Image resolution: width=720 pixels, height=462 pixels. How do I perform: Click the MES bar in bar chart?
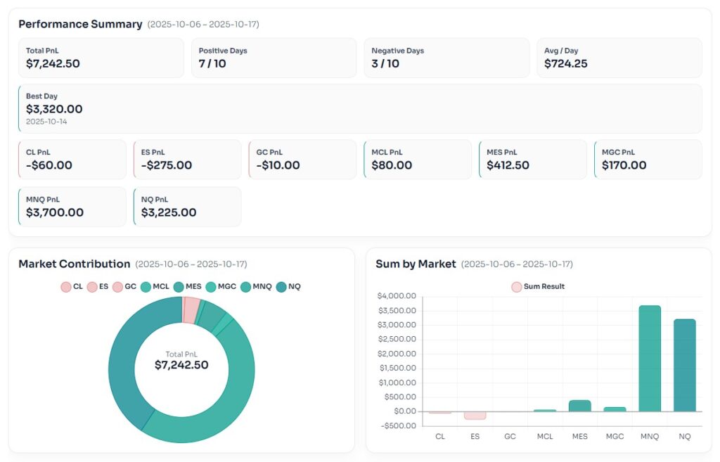[579, 406]
